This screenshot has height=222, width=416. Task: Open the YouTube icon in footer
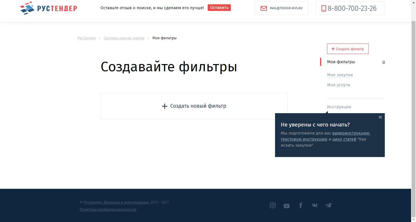287,206
